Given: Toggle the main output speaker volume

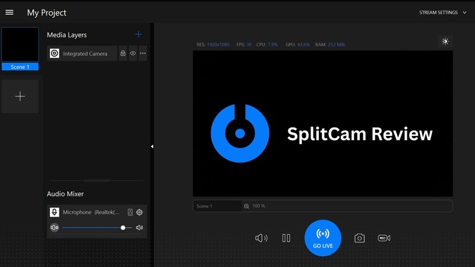Looking at the screenshot, I should 261,238.
